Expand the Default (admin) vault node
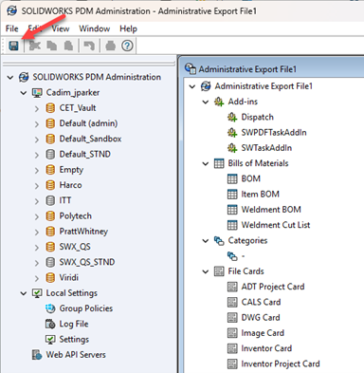This screenshot has height=373, width=364. 37,123
